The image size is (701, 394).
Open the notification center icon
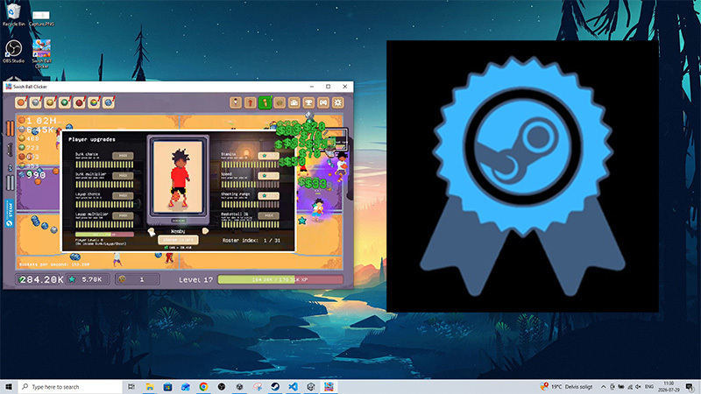690,387
